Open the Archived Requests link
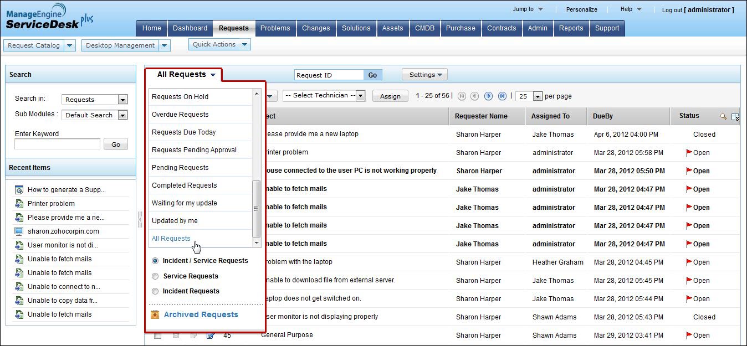 point(201,315)
